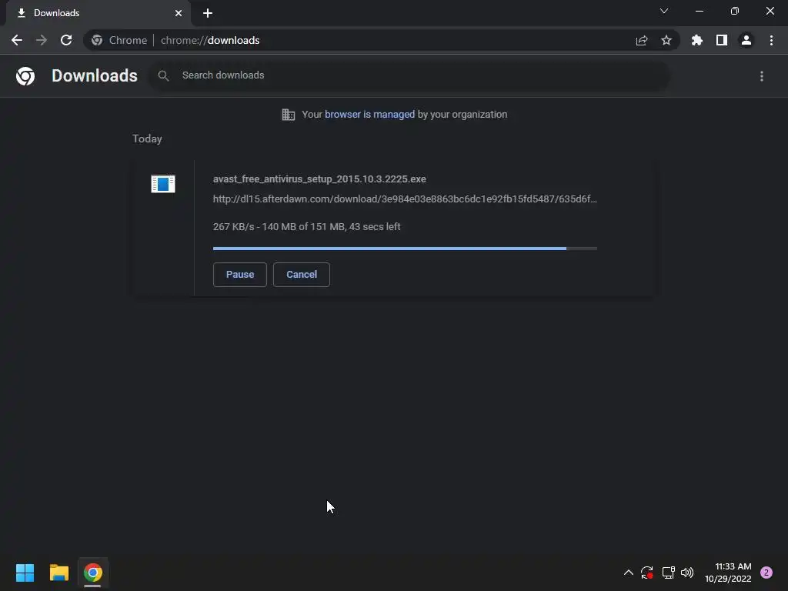788x591 pixels.
Task: Open the side panel icon
Action: point(722,40)
